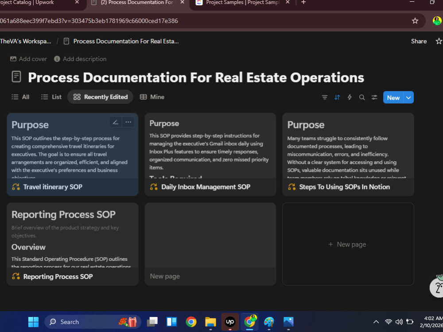
Task: Open Google Chrome from taskbar
Action: (191, 322)
